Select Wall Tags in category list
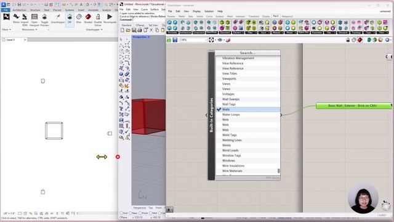394x222 pixels. point(247,104)
